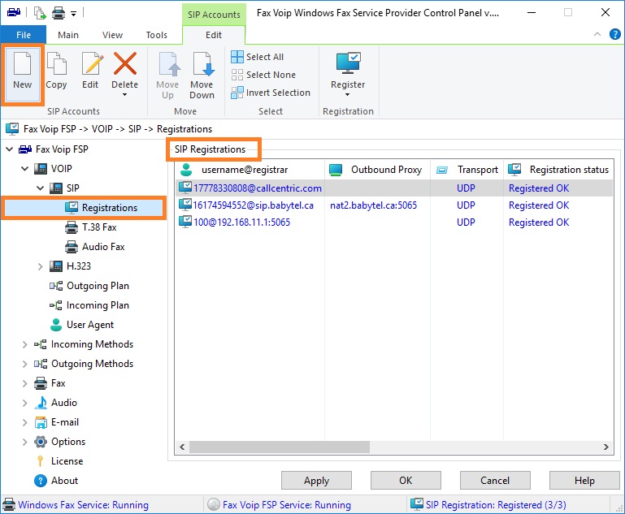Select the Edit ribbon tab

214,35
